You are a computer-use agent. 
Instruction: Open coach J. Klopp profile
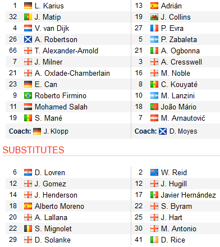tap(56, 131)
